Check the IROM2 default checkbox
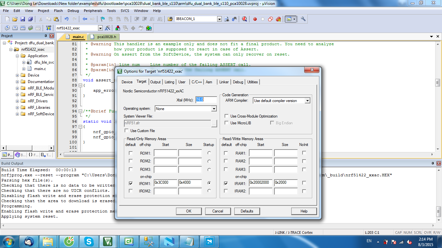This screenshot has width=442, height=248. coord(131,191)
